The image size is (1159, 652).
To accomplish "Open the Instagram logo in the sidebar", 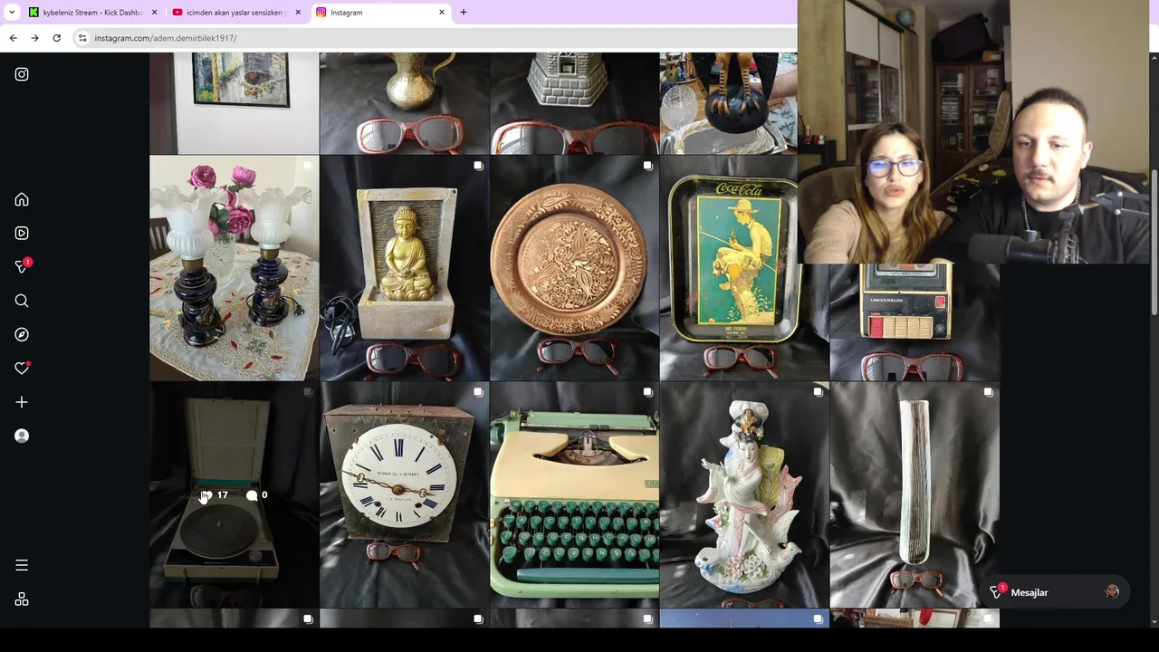I will (x=22, y=74).
